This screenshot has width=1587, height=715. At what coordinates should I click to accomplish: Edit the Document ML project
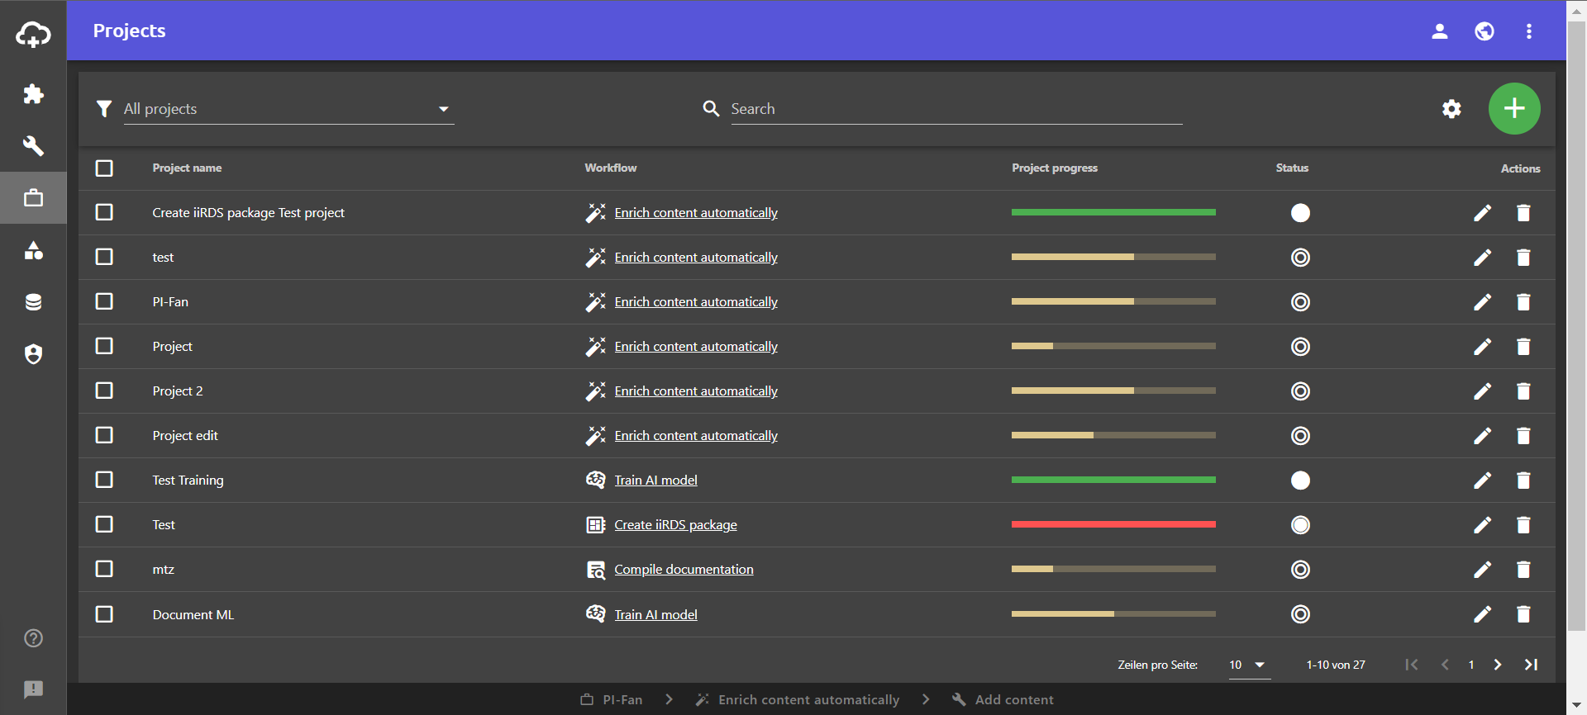(x=1483, y=614)
